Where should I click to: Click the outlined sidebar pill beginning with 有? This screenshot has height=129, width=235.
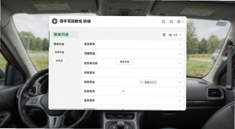60,61
